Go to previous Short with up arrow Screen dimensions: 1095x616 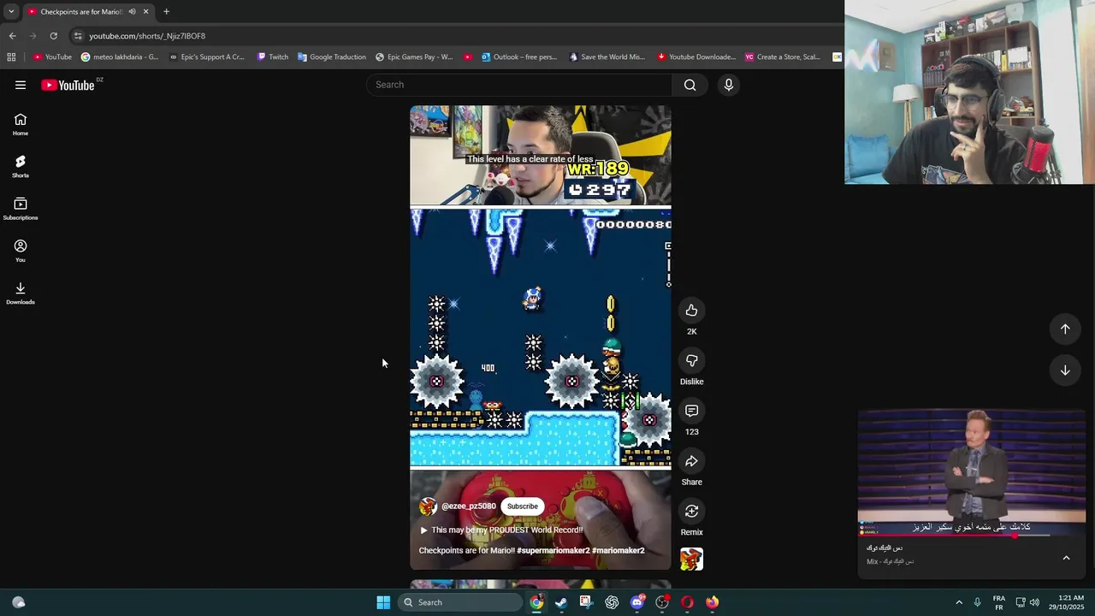coord(1065,329)
